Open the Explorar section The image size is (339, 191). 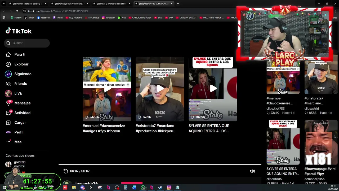click(17, 64)
